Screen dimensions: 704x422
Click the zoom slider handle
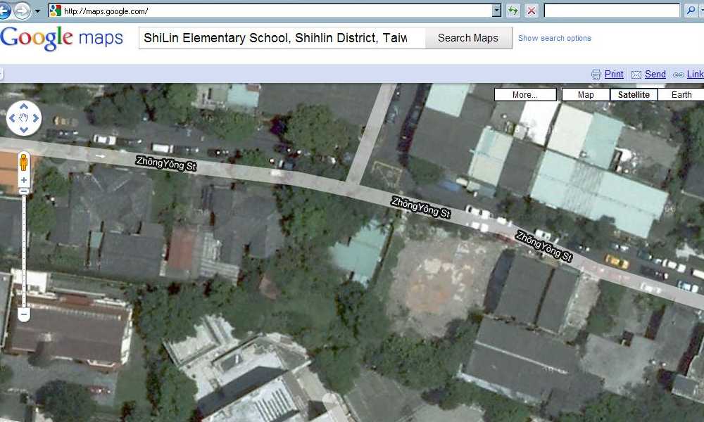pos(23,191)
